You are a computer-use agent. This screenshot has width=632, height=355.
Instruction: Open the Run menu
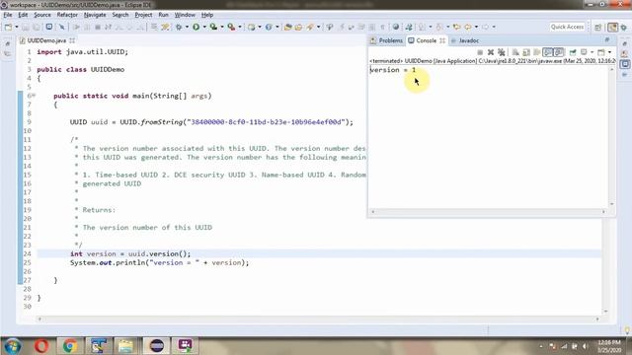click(163, 15)
